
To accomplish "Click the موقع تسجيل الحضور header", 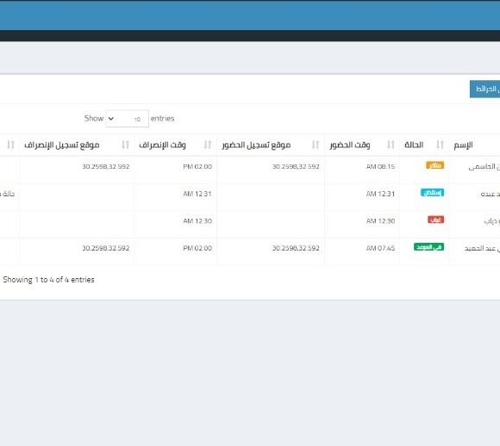I will (256, 145).
